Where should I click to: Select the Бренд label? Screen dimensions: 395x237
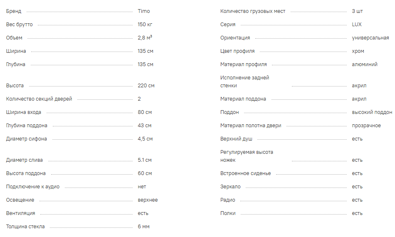pyautogui.click(x=14, y=11)
